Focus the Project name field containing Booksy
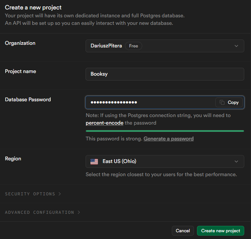Image resolution: width=251 pixels, height=239 pixels. 165,74
